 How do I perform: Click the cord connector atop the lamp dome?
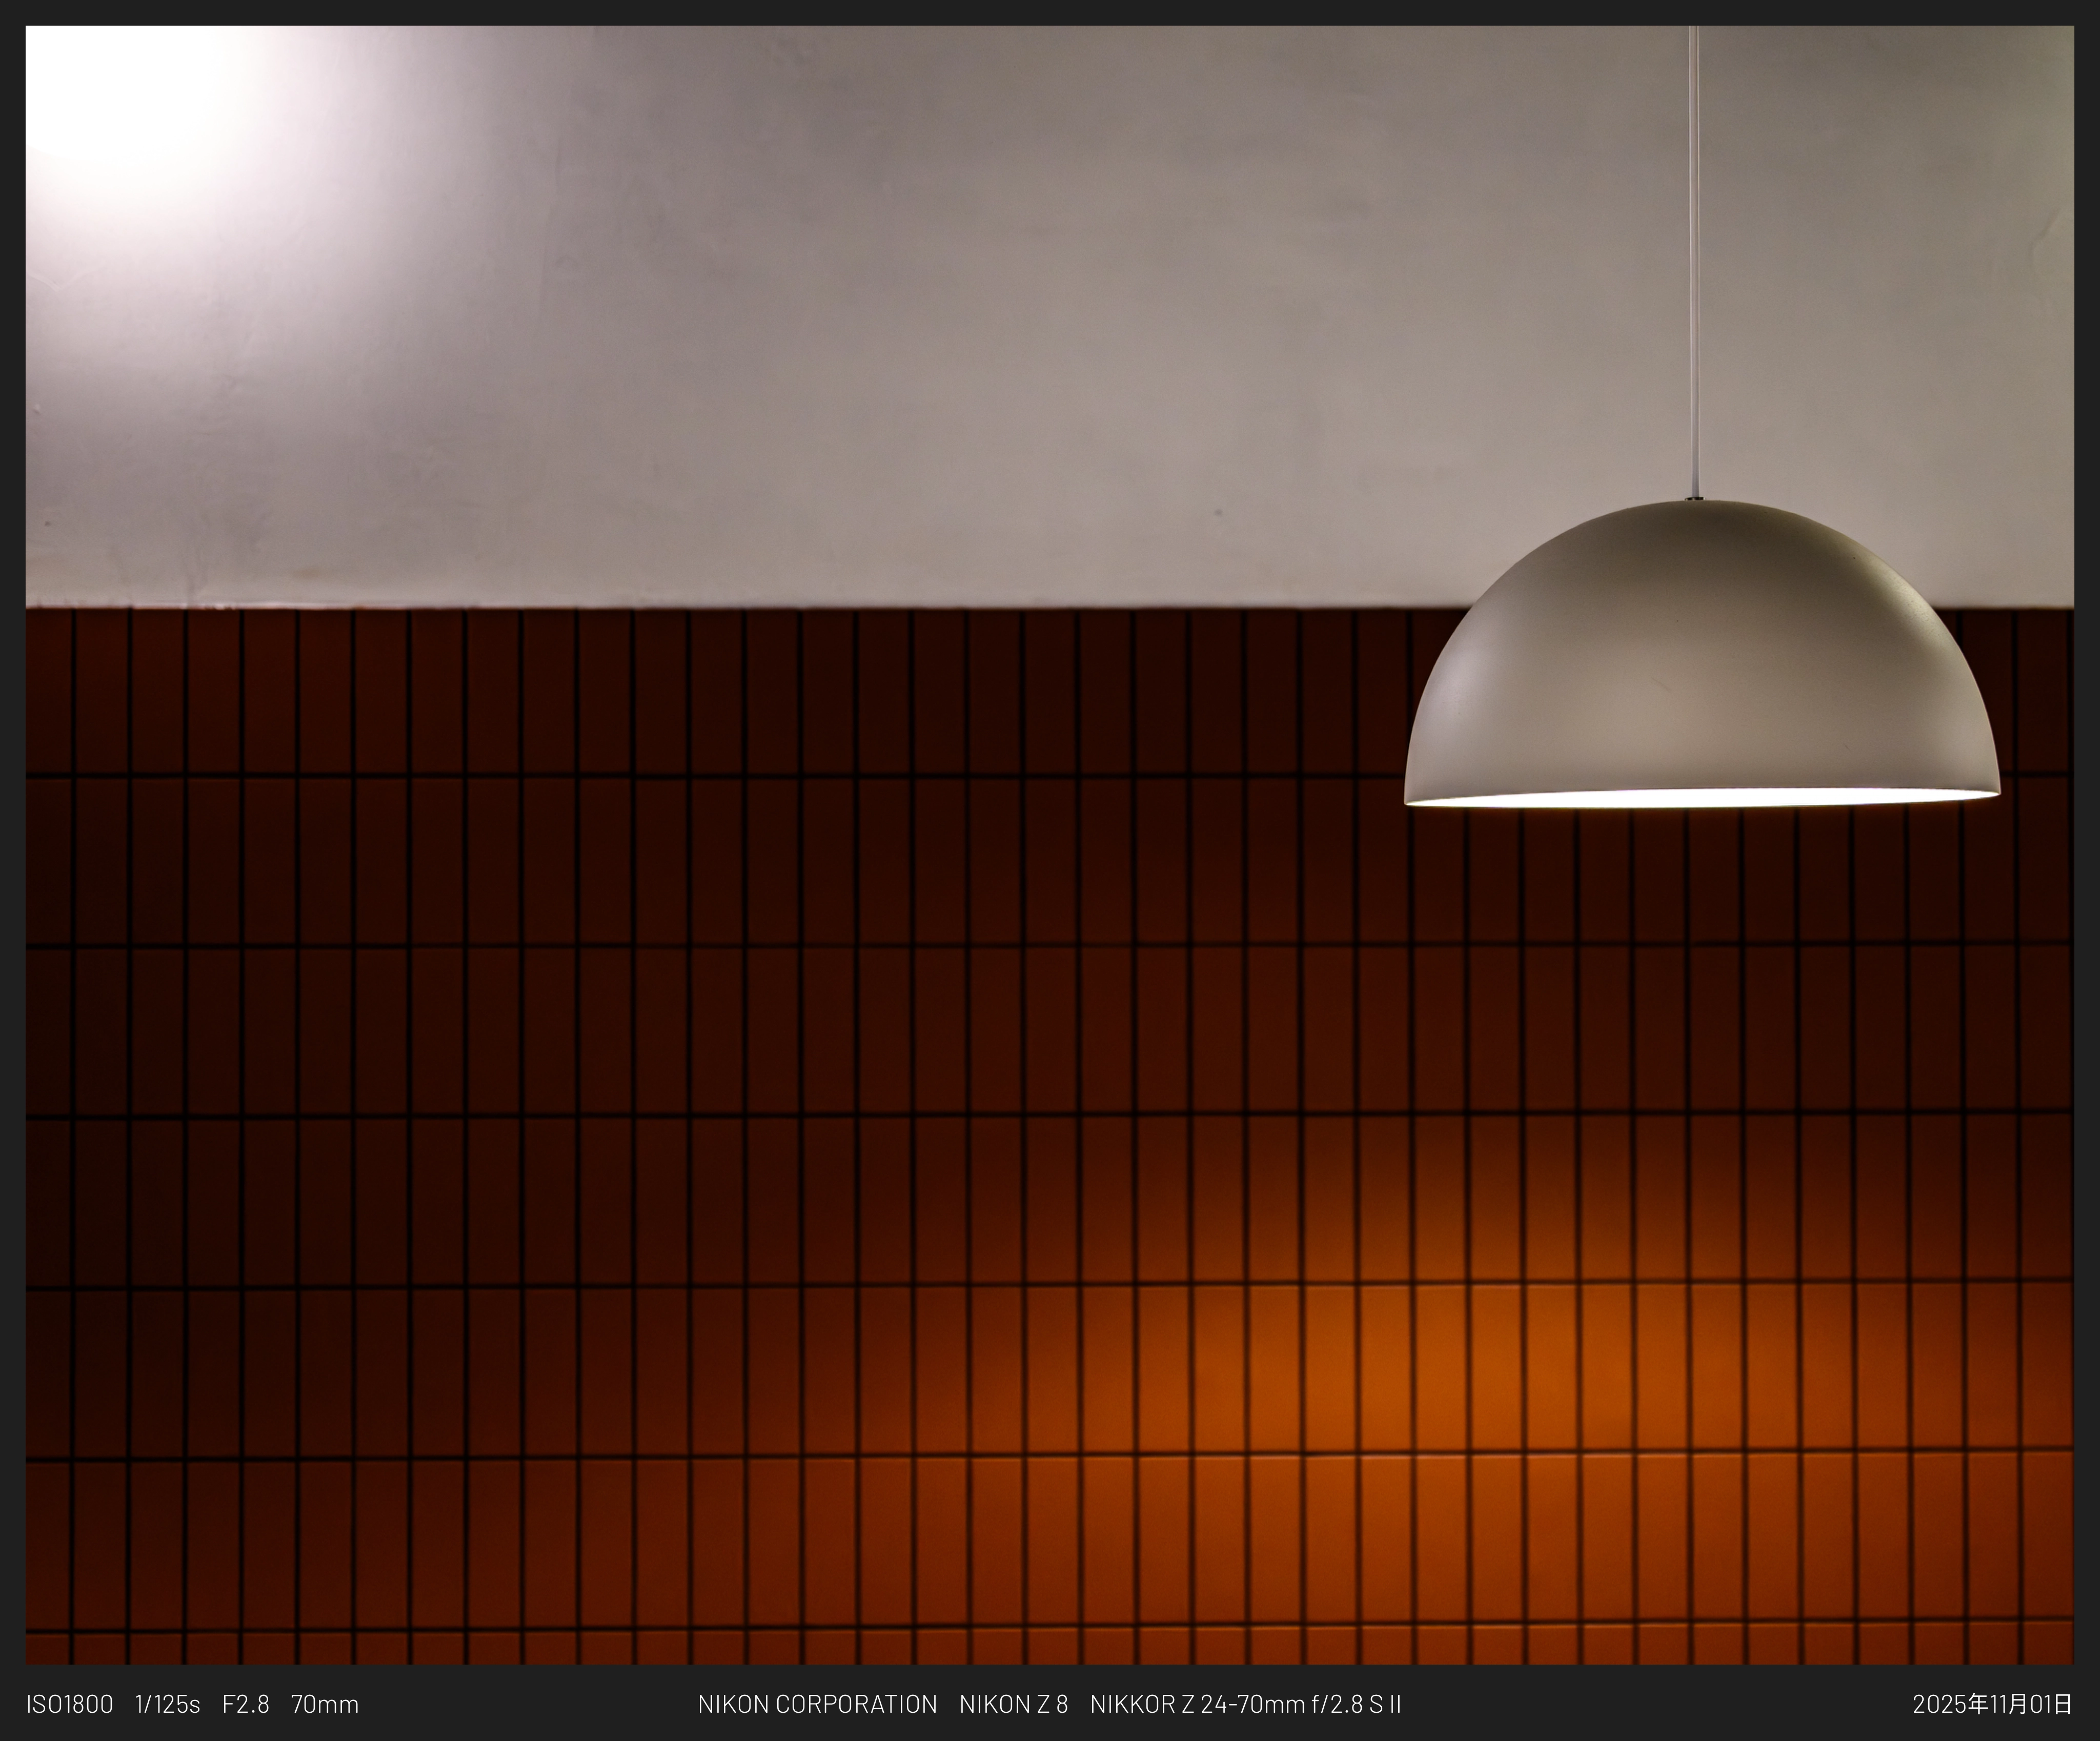(x=1693, y=497)
